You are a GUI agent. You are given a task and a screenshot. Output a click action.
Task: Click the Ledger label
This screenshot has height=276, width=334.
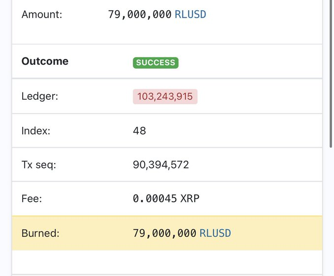pos(39,96)
